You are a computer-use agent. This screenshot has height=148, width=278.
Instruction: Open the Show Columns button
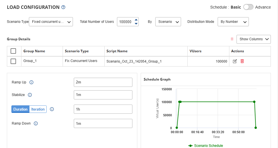pyautogui.click(x=253, y=39)
